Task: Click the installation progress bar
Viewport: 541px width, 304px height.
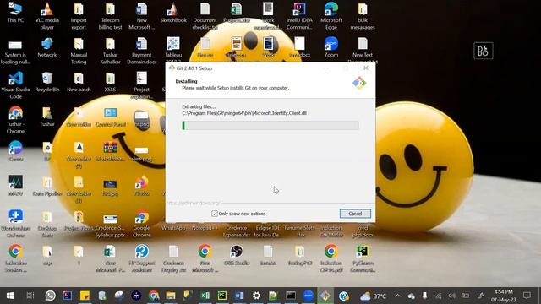Action: point(270,126)
